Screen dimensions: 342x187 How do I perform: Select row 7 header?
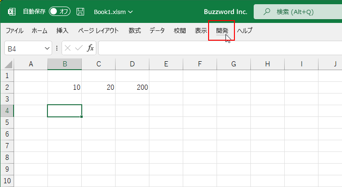[7, 146]
